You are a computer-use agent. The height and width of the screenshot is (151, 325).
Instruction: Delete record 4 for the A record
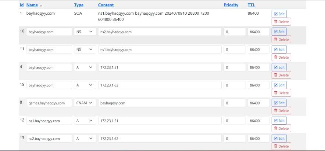point(281,75)
